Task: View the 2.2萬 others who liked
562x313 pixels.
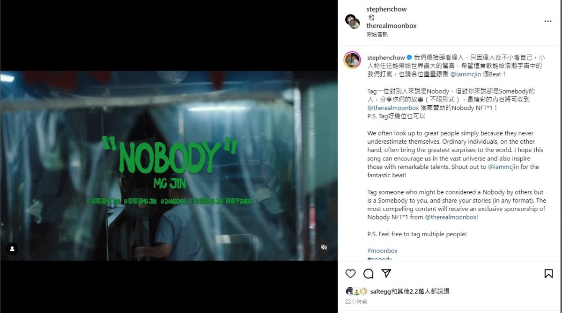Action: [x=410, y=291]
